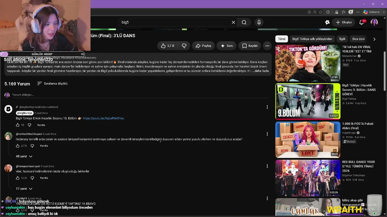Viewport: 387px width, 217px height.
Task: Open the 1.000 lb POSTA Paketi thumbnail
Action: [x=308, y=140]
